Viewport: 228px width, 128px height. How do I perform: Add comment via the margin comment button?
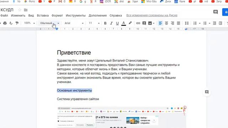207,92
